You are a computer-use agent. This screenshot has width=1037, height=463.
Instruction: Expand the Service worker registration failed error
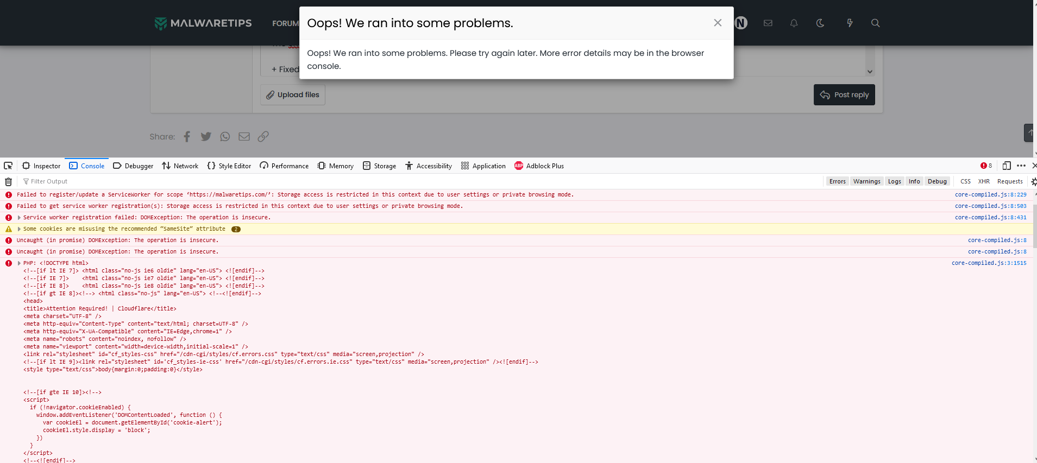pos(19,218)
